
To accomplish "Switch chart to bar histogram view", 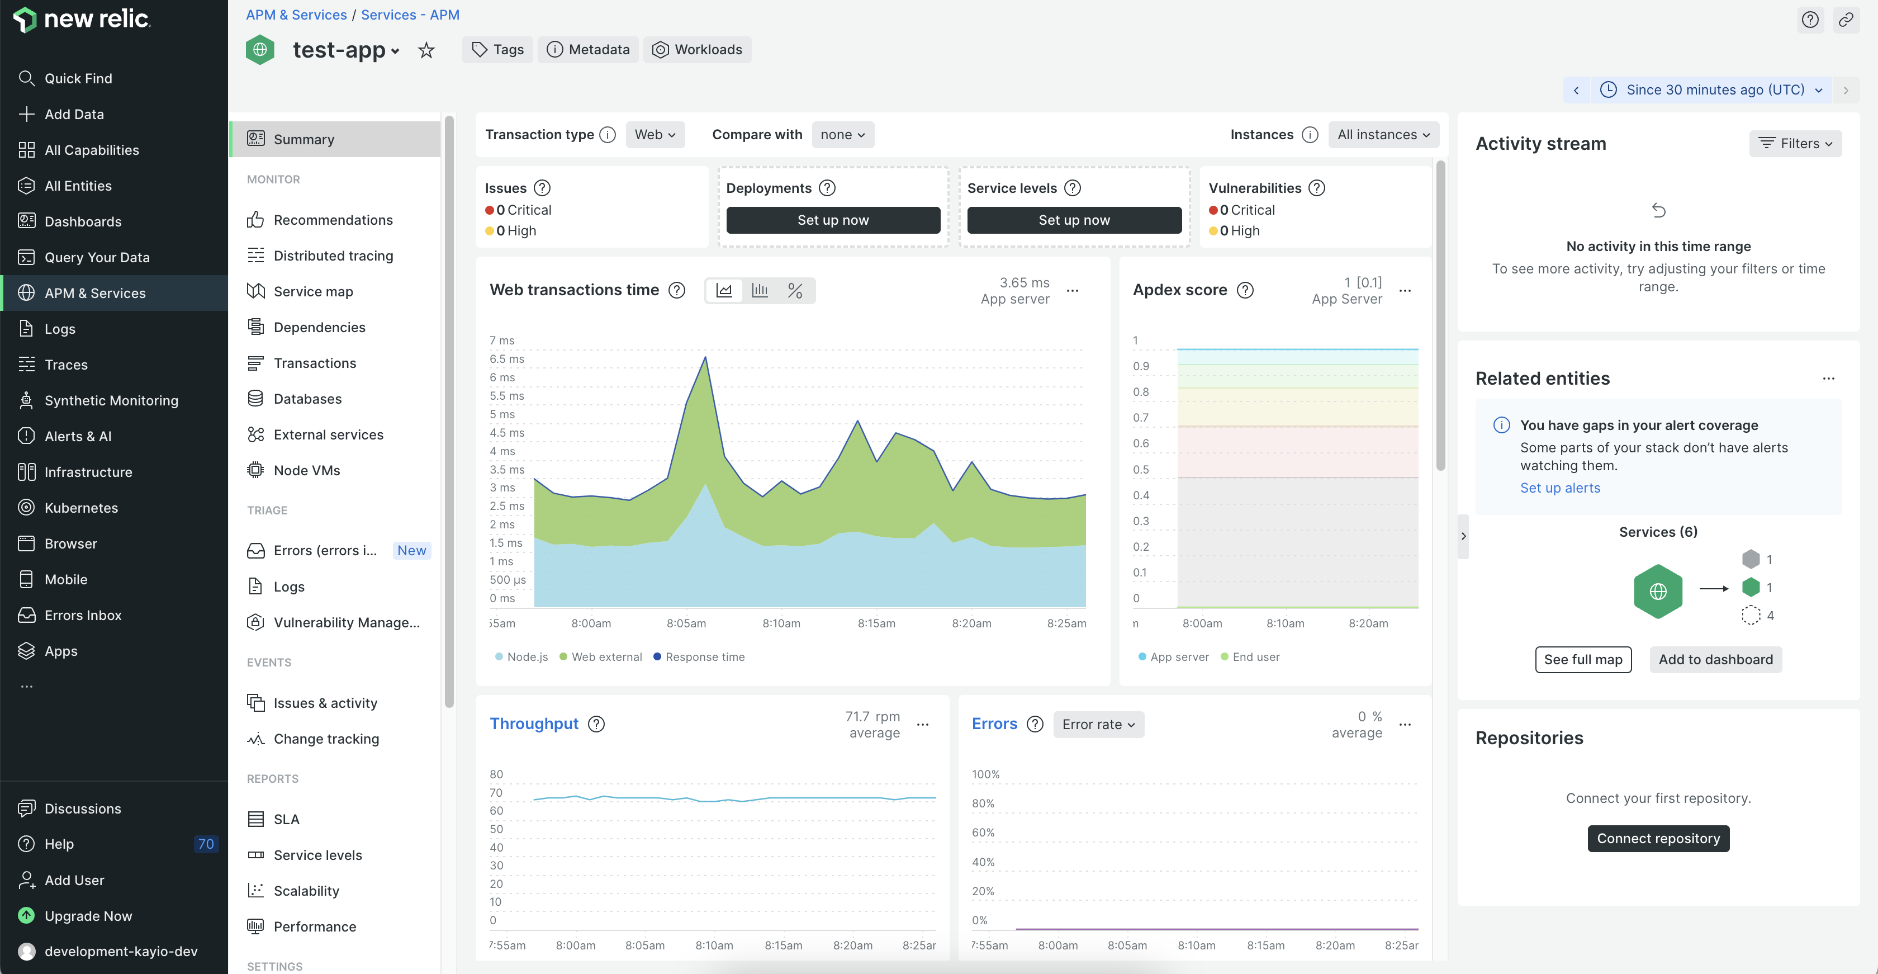I will tap(760, 290).
